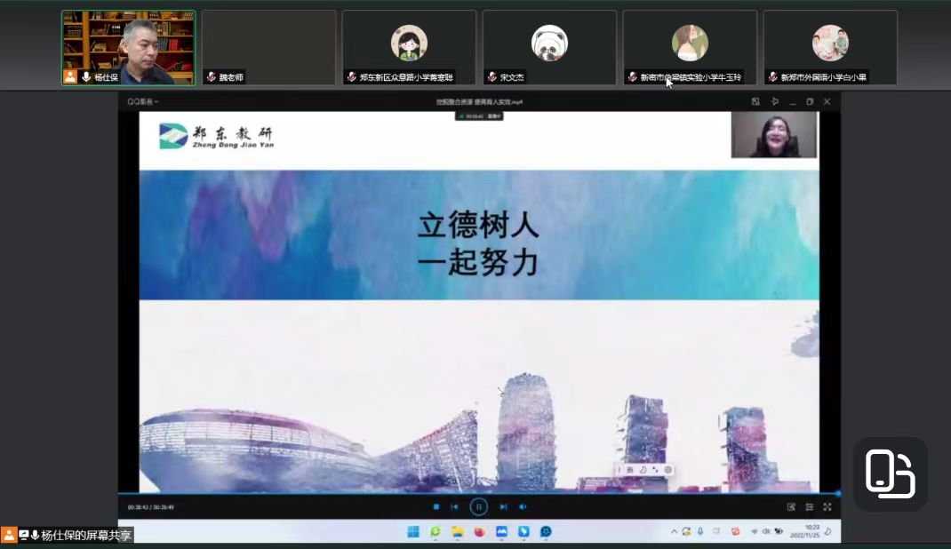Screen dimensions: 951x549
Task: Click the recording timer pill in the player
Action: tap(479, 116)
